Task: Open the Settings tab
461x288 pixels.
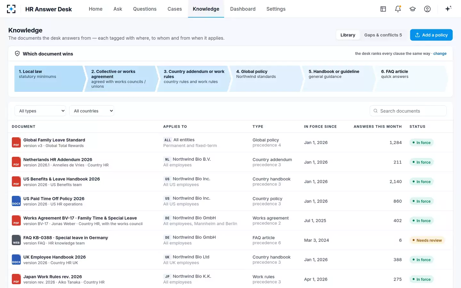Action: [x=276, y=9]
